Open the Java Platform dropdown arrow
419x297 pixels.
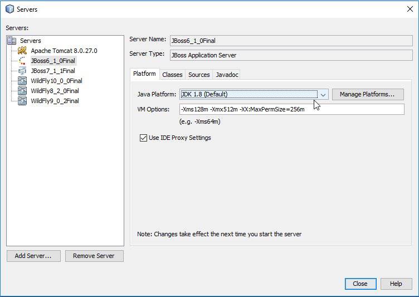[x=323, y=94]
